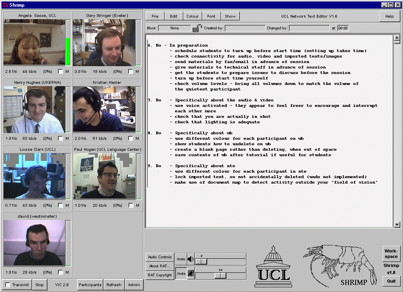Image resolution: width=403 pixels, height=292 pixels.
Task: Toggle mute checkbox for Angela Sasse
Action: click(60, 71)
